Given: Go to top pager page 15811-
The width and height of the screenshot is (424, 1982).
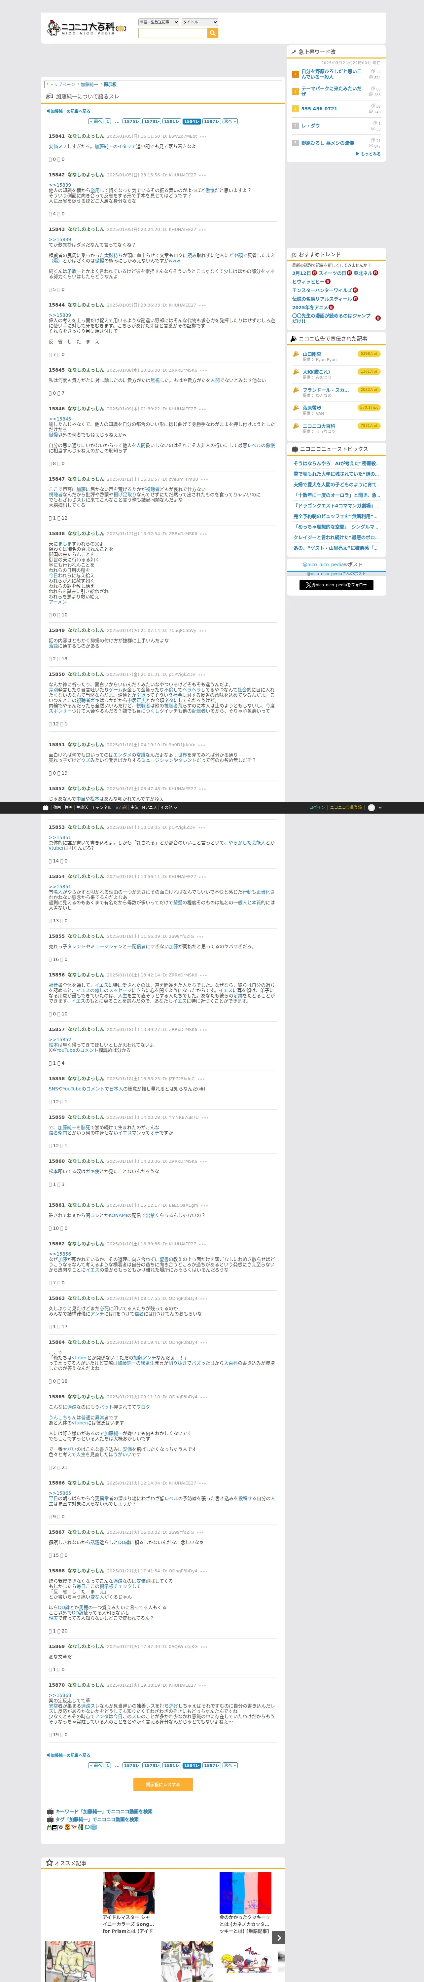Looking at the screenshot, I should [172, 122].
